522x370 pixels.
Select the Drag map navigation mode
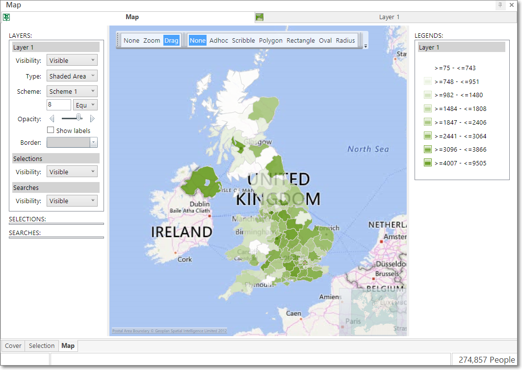(171, 40)
